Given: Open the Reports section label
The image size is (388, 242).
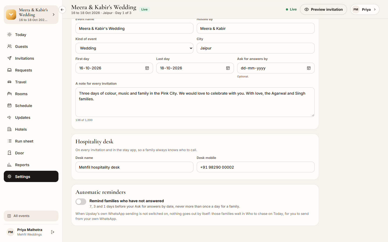Looking at the screenshot, I should (x=22, y=165).
